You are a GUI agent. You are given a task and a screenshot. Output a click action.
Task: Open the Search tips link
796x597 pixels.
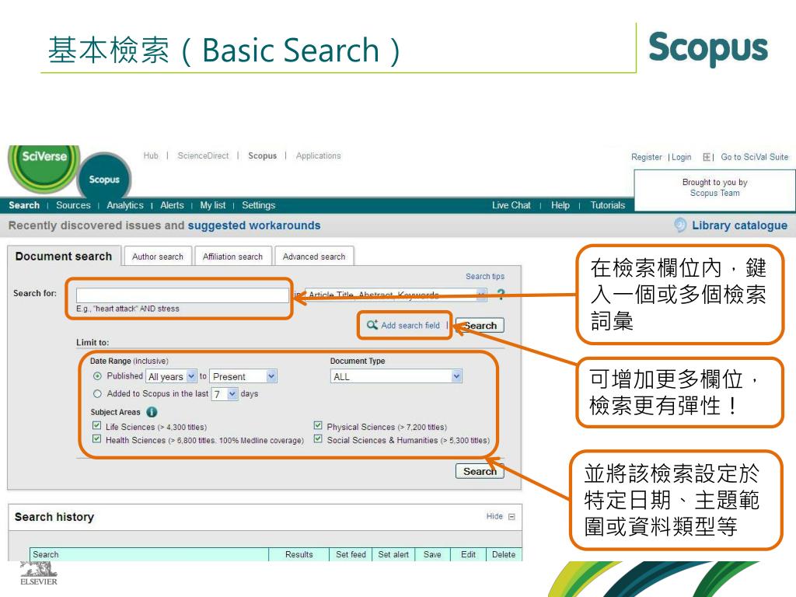[x=485, y=276]
